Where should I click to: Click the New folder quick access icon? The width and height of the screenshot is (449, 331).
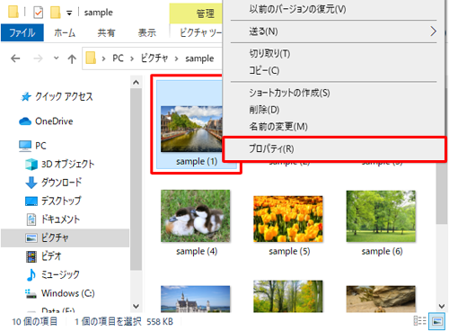coord(56,13)
